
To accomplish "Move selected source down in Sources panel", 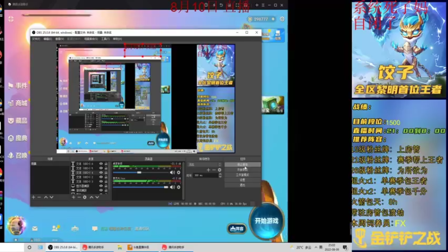I will [x=97, y=197].
